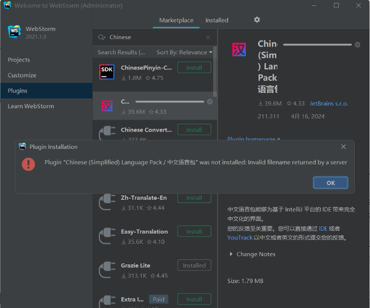
Task: Open the Plugin homepage link
Action: [254, 139]
